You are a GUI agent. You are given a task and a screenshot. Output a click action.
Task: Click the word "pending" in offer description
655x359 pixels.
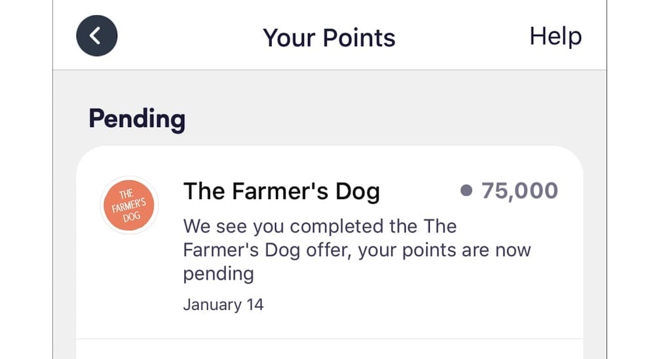218,273
